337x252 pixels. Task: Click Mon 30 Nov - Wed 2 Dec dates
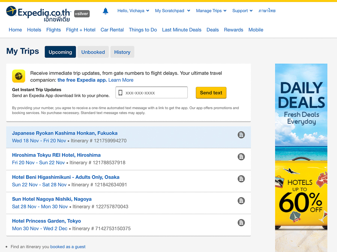[40, 228]
